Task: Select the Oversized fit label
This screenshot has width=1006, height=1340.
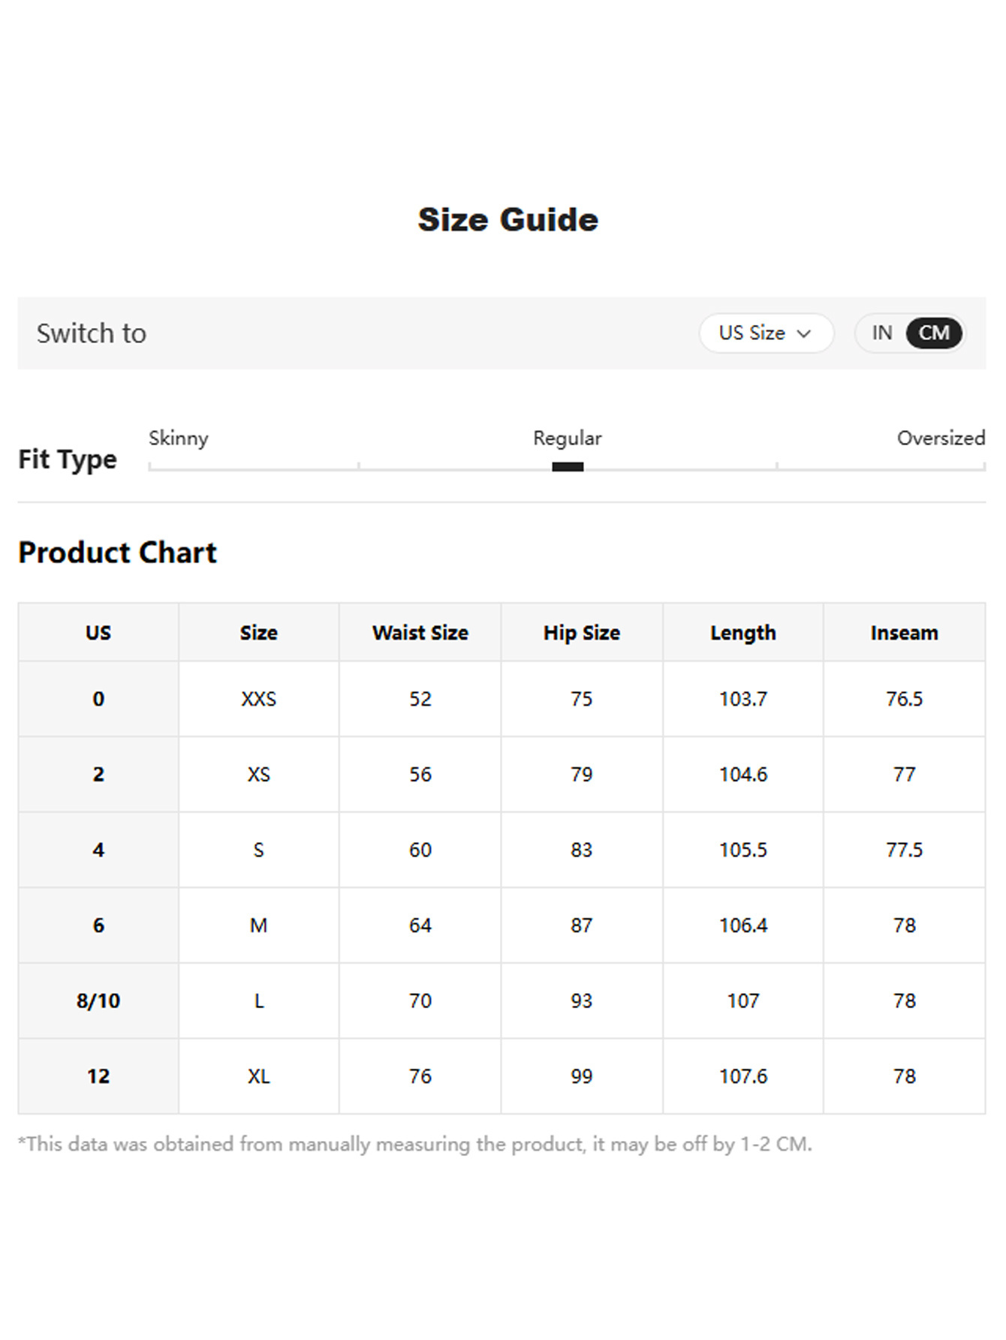Action: pyautogui.click(x=941, y=438)
